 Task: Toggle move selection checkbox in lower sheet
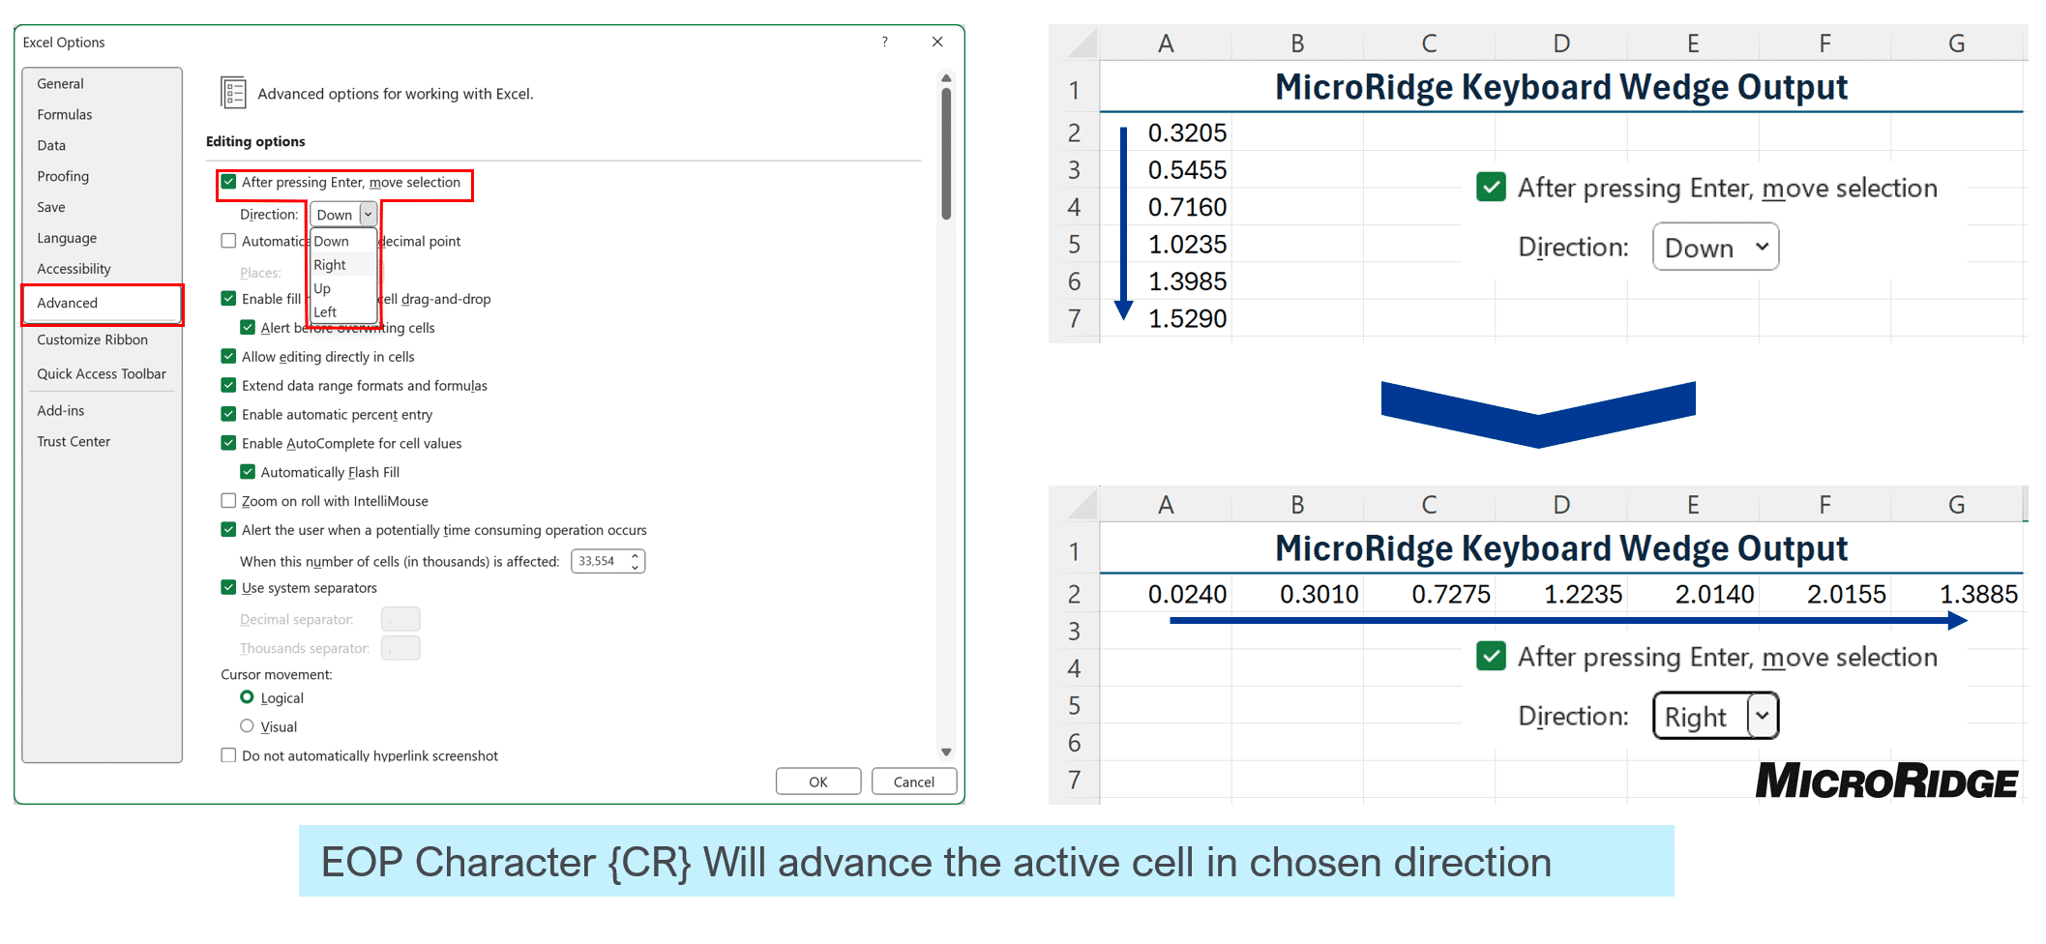[1492, 657]
